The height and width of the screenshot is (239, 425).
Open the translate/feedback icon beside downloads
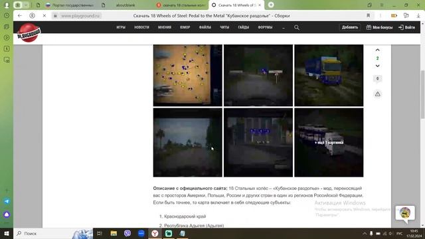(406, 16)
